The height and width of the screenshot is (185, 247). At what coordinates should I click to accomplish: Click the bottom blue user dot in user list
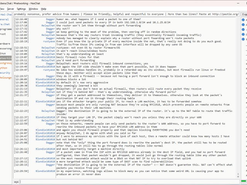click(x=243, y=39)
